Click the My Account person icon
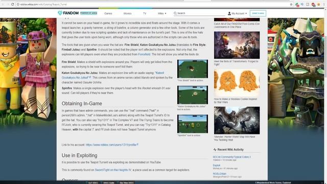Screen dimensions: 327x184 click(x=229, y=13)
